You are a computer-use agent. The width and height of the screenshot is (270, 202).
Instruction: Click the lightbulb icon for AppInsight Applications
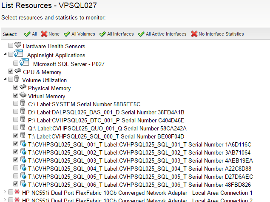coord(18,53)
